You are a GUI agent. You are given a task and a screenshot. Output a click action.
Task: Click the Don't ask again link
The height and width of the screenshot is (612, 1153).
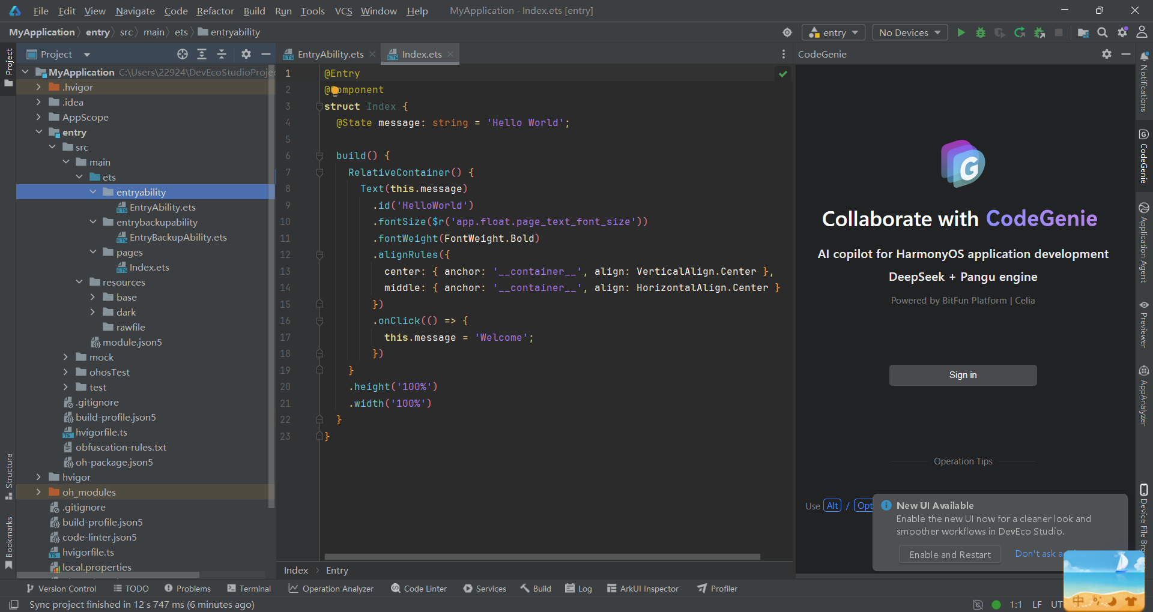tap(1039, 554)
